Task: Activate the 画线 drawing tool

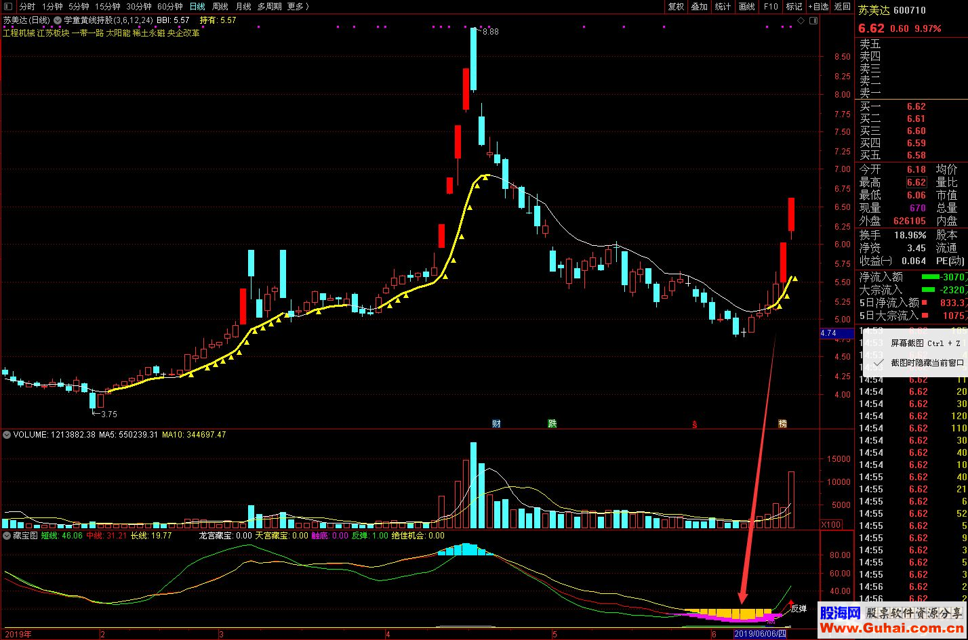Action: [746, 6]
